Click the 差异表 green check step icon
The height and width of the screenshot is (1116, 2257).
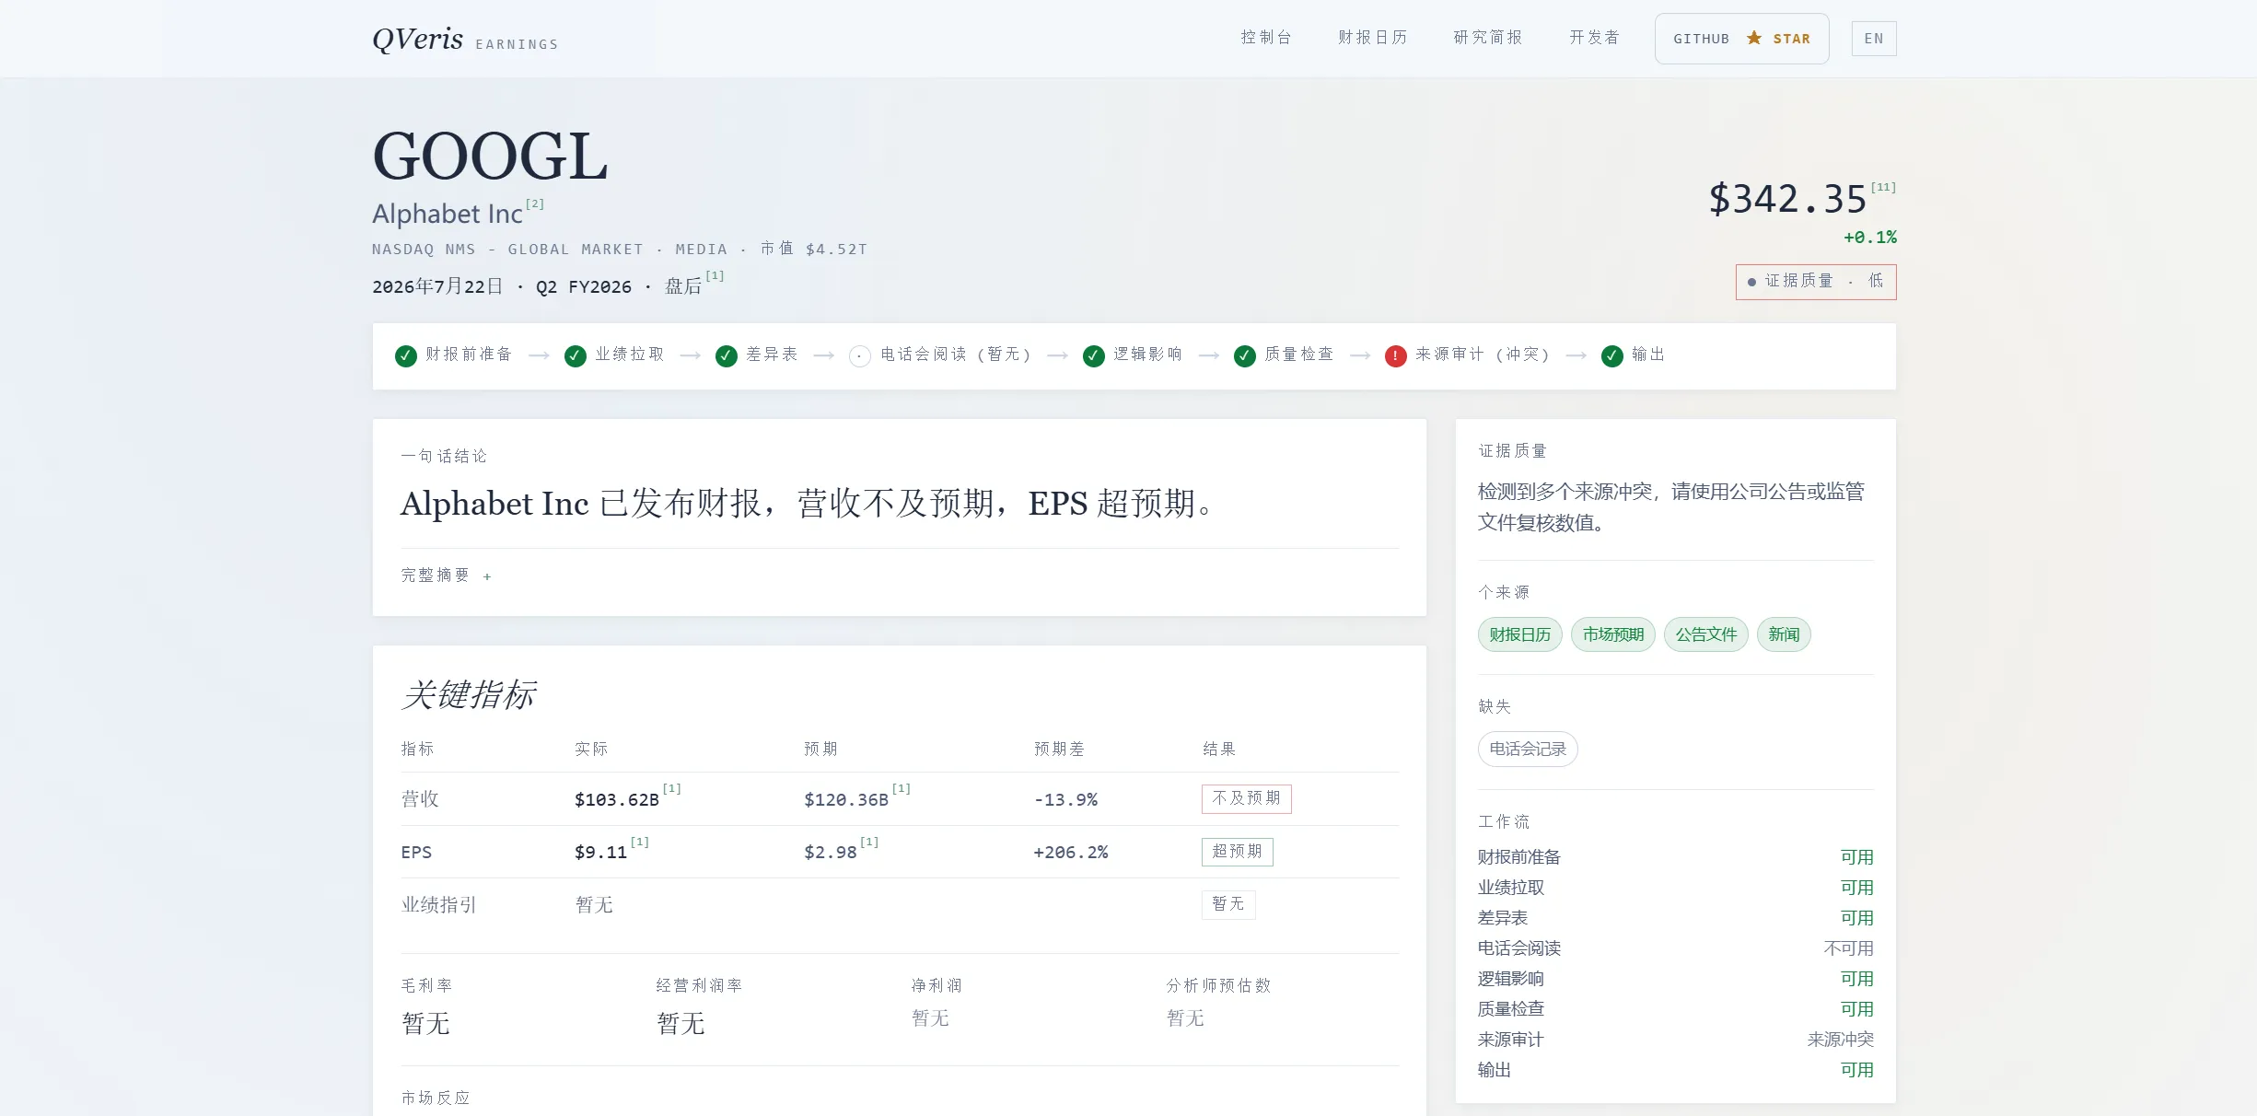coord(727,355)
